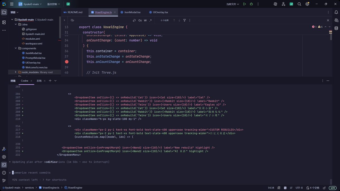
Task: Switch to README.md editor tab
Action: (x=73, y=12)
